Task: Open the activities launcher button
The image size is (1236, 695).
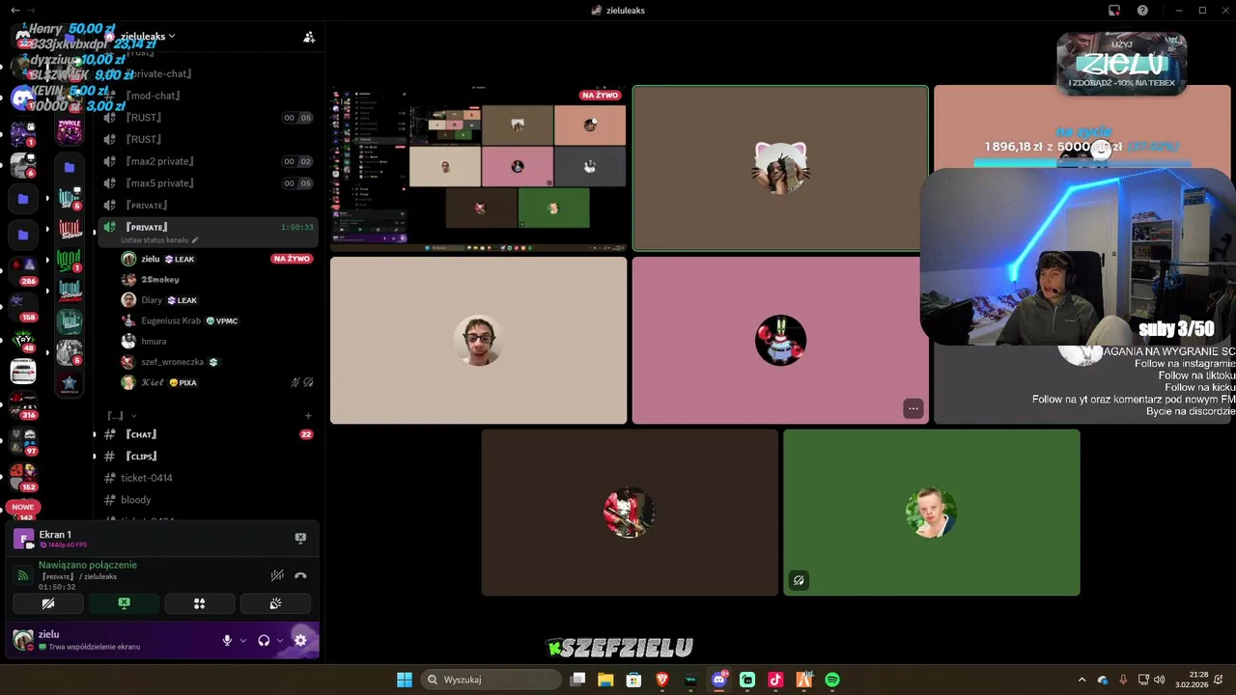Action: [200, 603]
